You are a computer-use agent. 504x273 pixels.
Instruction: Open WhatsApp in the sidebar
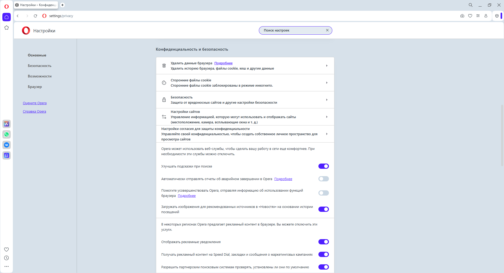click(7, 134)
